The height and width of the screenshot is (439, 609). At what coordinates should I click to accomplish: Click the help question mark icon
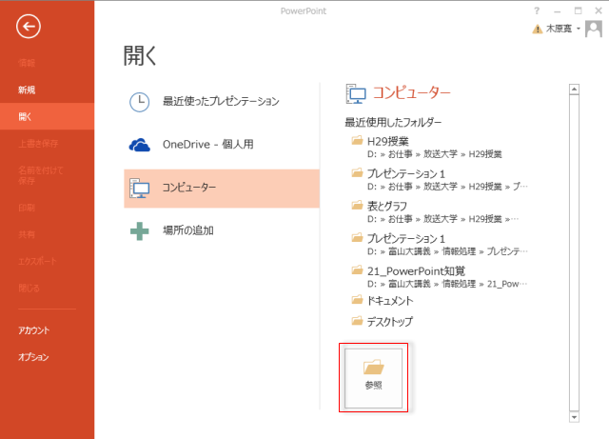tap(537, 10)
